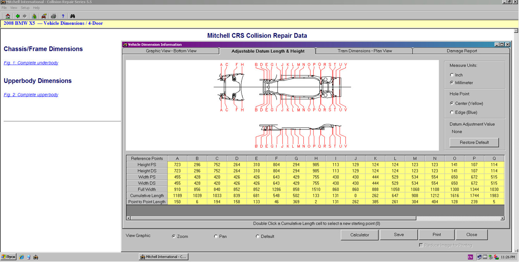Open Fig. 1: Complete underbody link
Image resolution: width=519 pixels, height=262 pixels.
[x=31, y=63]
